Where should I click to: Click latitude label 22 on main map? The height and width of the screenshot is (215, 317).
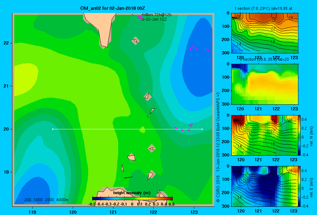(x=6, y=43)
